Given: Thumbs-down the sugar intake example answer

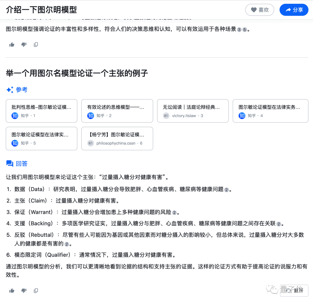Looking at the screenshot, I should [24, 291].
